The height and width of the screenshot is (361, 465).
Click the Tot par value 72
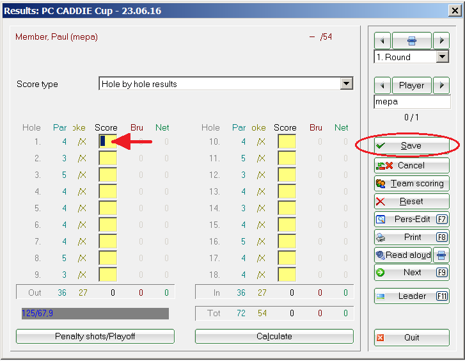click(x=240, y=313)
